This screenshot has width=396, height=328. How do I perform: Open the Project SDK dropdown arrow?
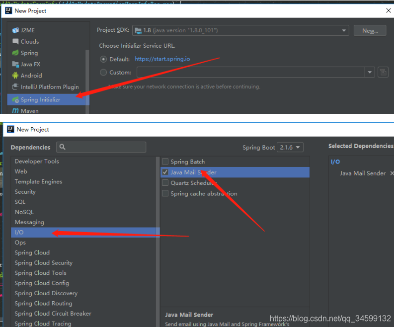point(344,31)
